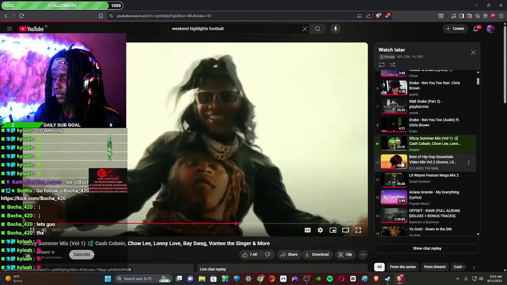507x285 pixels.
Task: Focus the YouTube search input field
Action: 236,28
